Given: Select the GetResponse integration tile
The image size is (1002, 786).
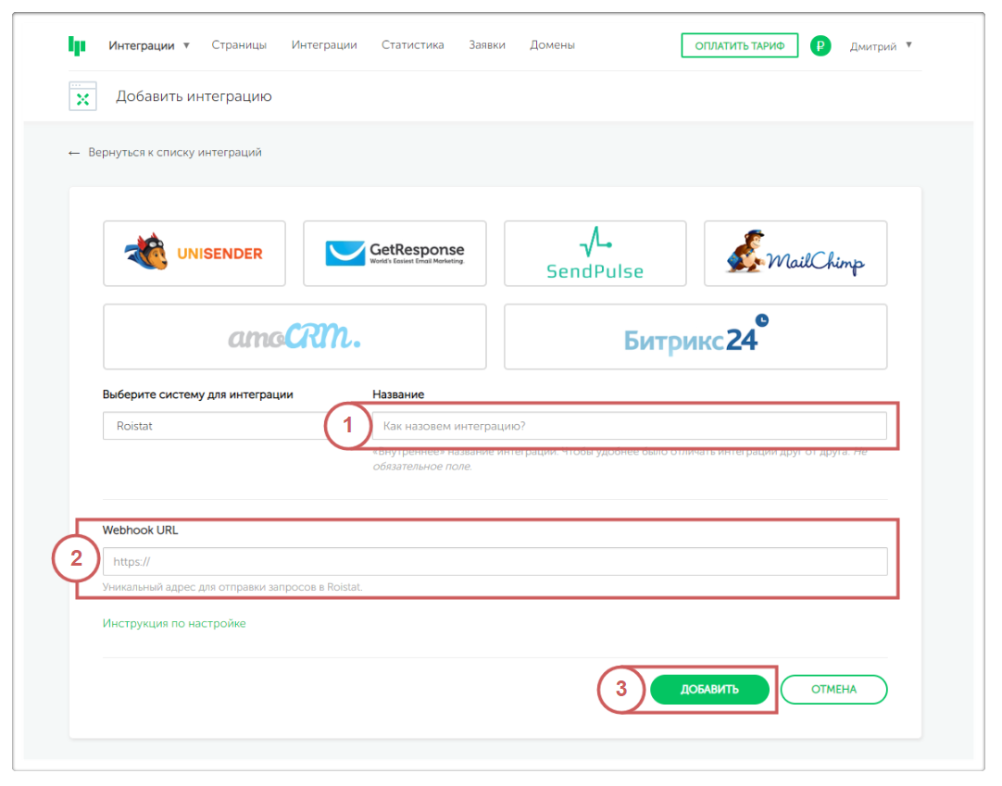Looking at the screenshot, I should [x=395, y=253].
